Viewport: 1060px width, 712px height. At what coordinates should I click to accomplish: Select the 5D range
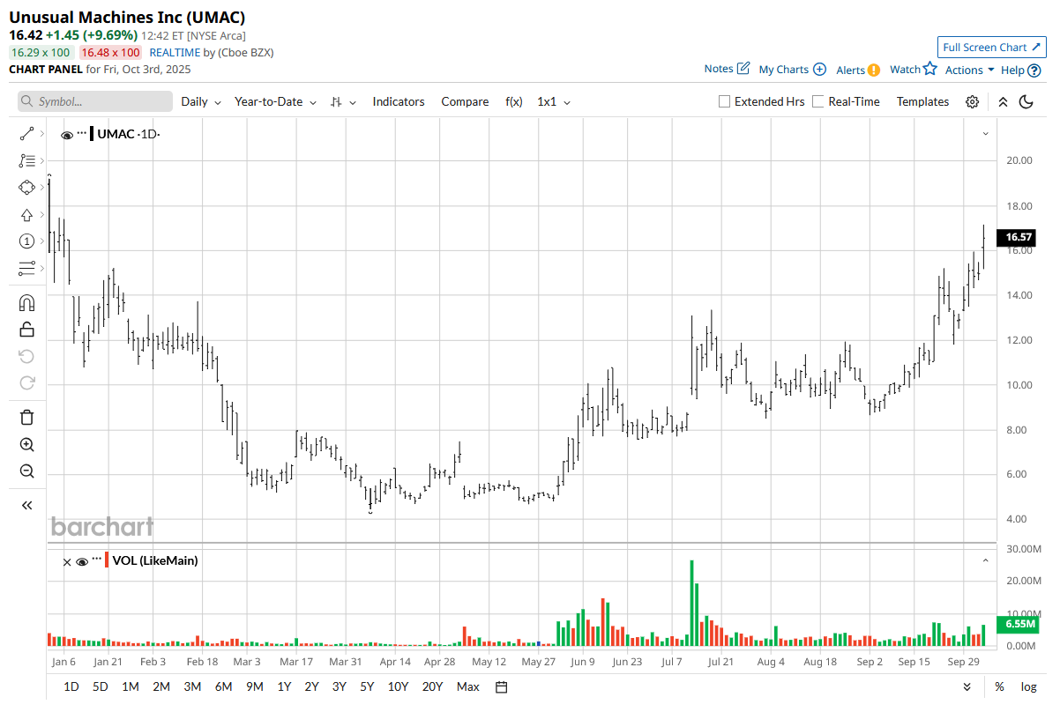101,686
